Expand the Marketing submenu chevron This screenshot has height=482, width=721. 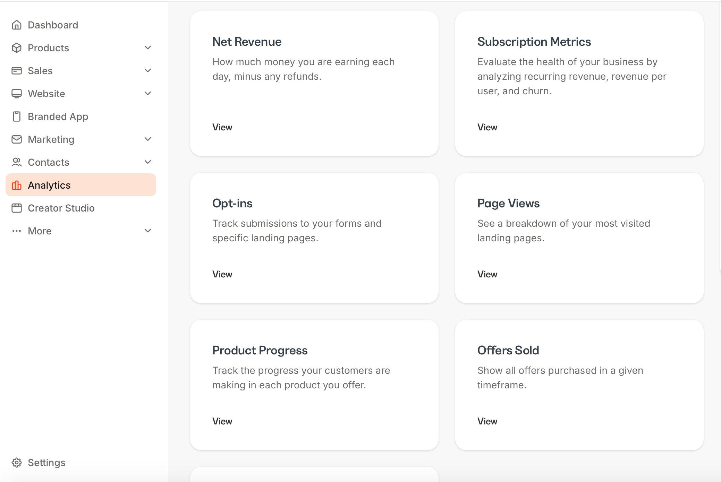coord(148,139)
